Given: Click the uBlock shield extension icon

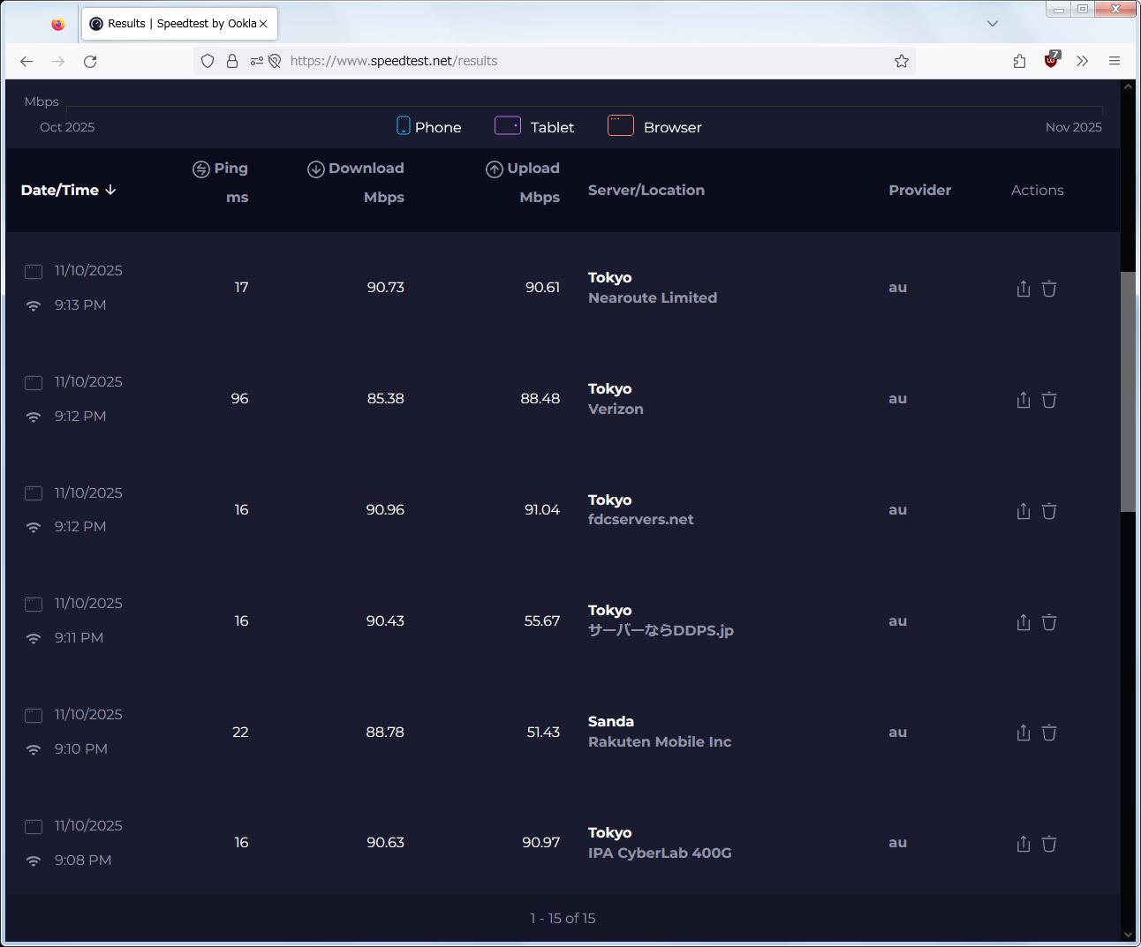Looking at the screenshot, I should click(x=1051, y=61).
